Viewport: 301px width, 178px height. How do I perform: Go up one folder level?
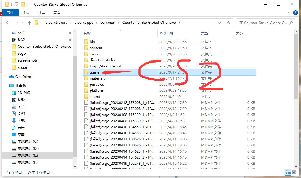[x=29, y=23]
